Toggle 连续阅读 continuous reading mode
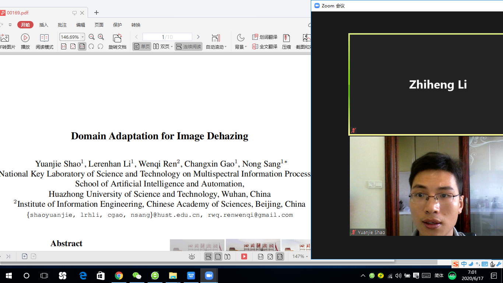The height and width of the screenshot is (283, 503). point(189,47)
